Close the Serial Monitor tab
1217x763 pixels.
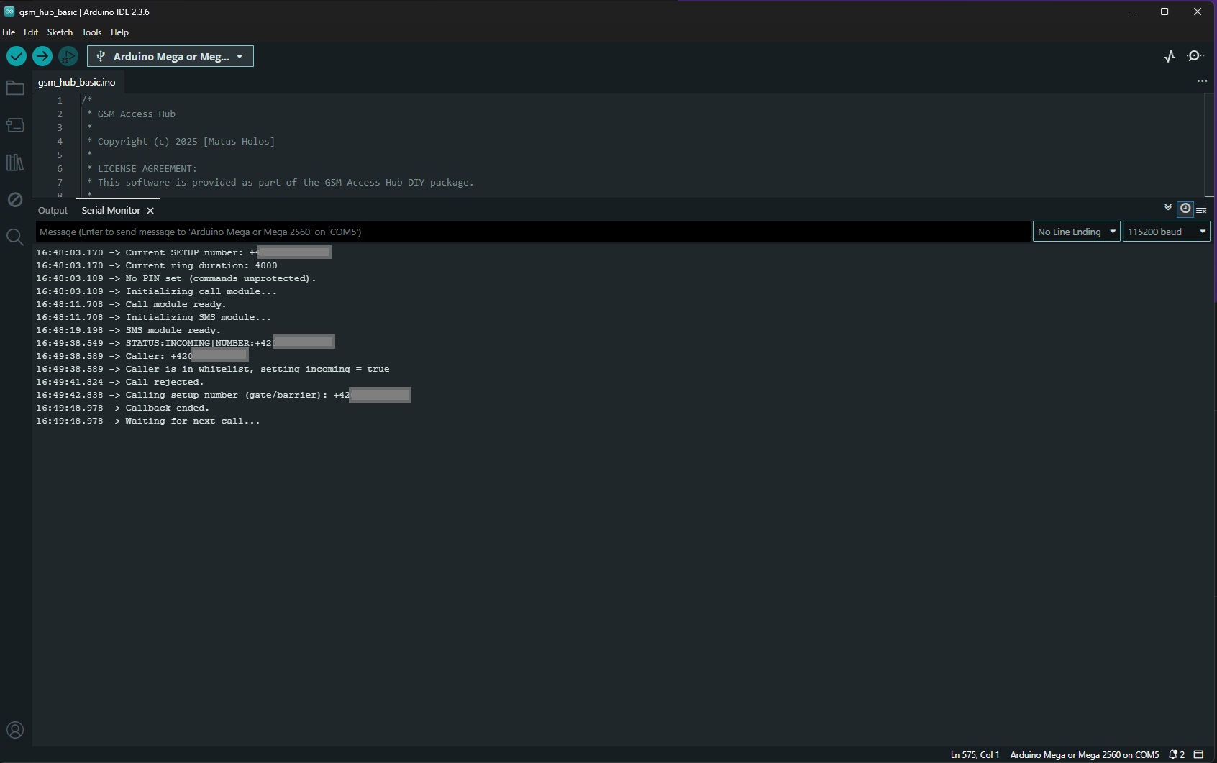coord(150,211)
